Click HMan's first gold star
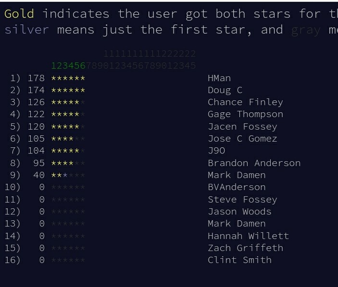The image size is (338, 287). [x=54, y=78]
